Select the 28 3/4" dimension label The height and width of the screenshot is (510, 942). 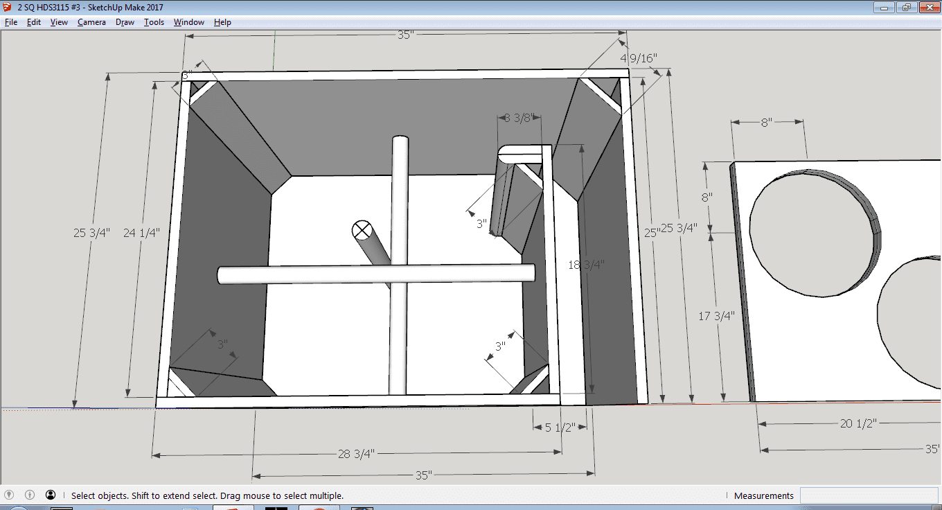[356, 454]
